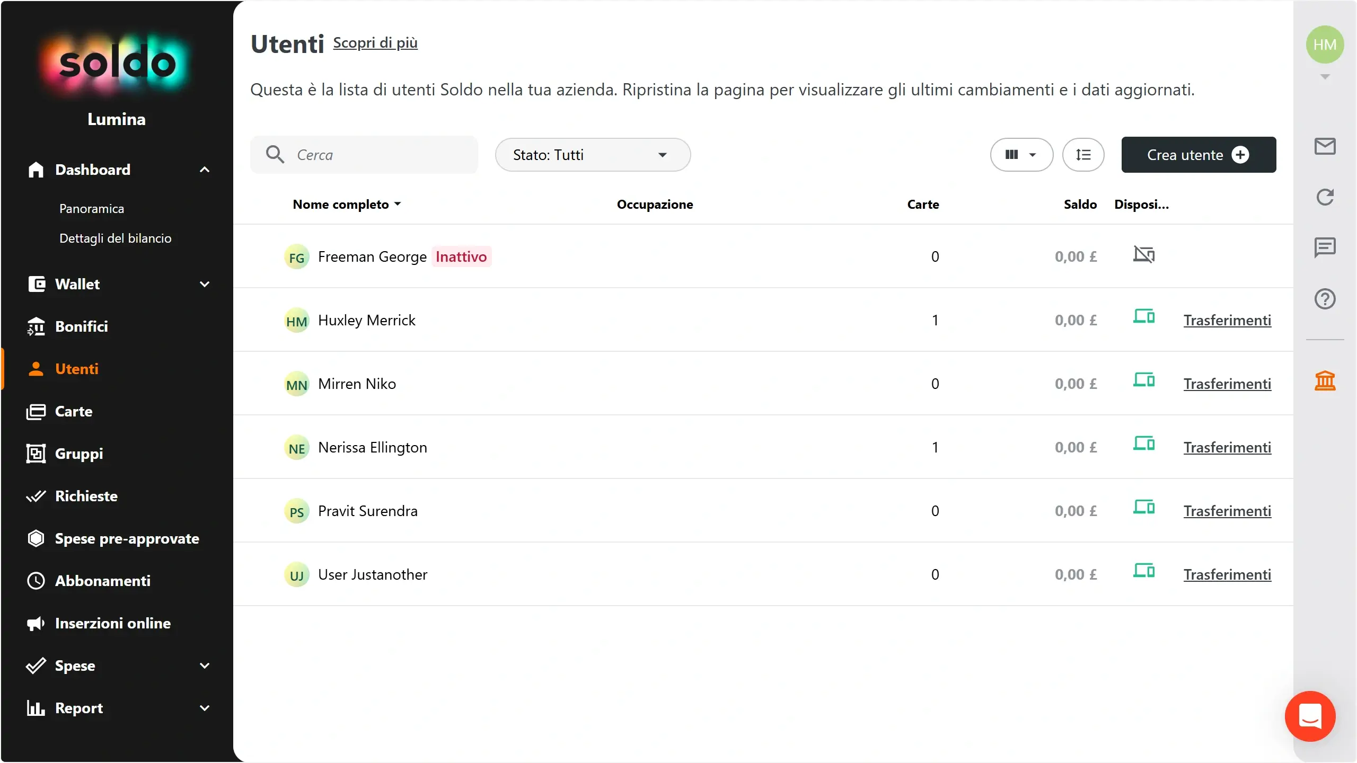Screen dimensions: 1357x763
Task: Click the Soldo logo
Action: [117, 65]
